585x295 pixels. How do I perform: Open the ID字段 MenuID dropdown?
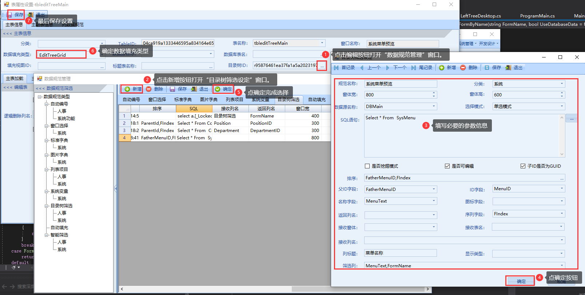[x=562, y=188]
